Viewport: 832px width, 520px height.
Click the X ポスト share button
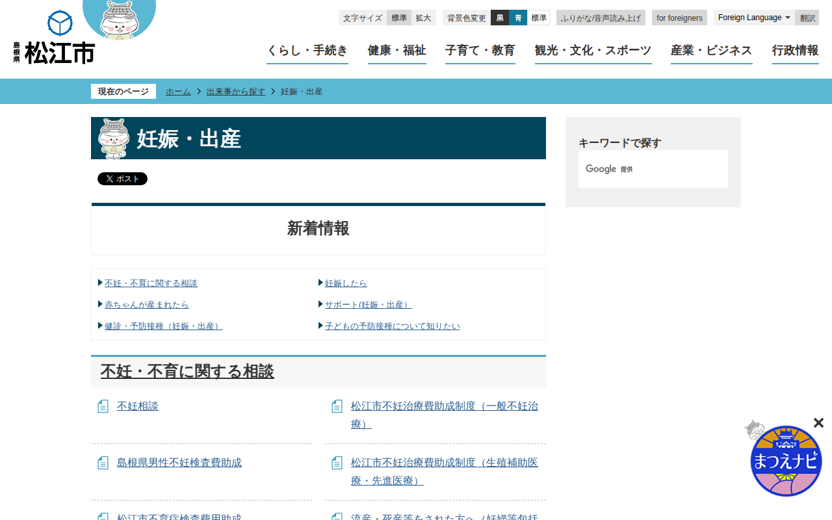click(122, 179)
